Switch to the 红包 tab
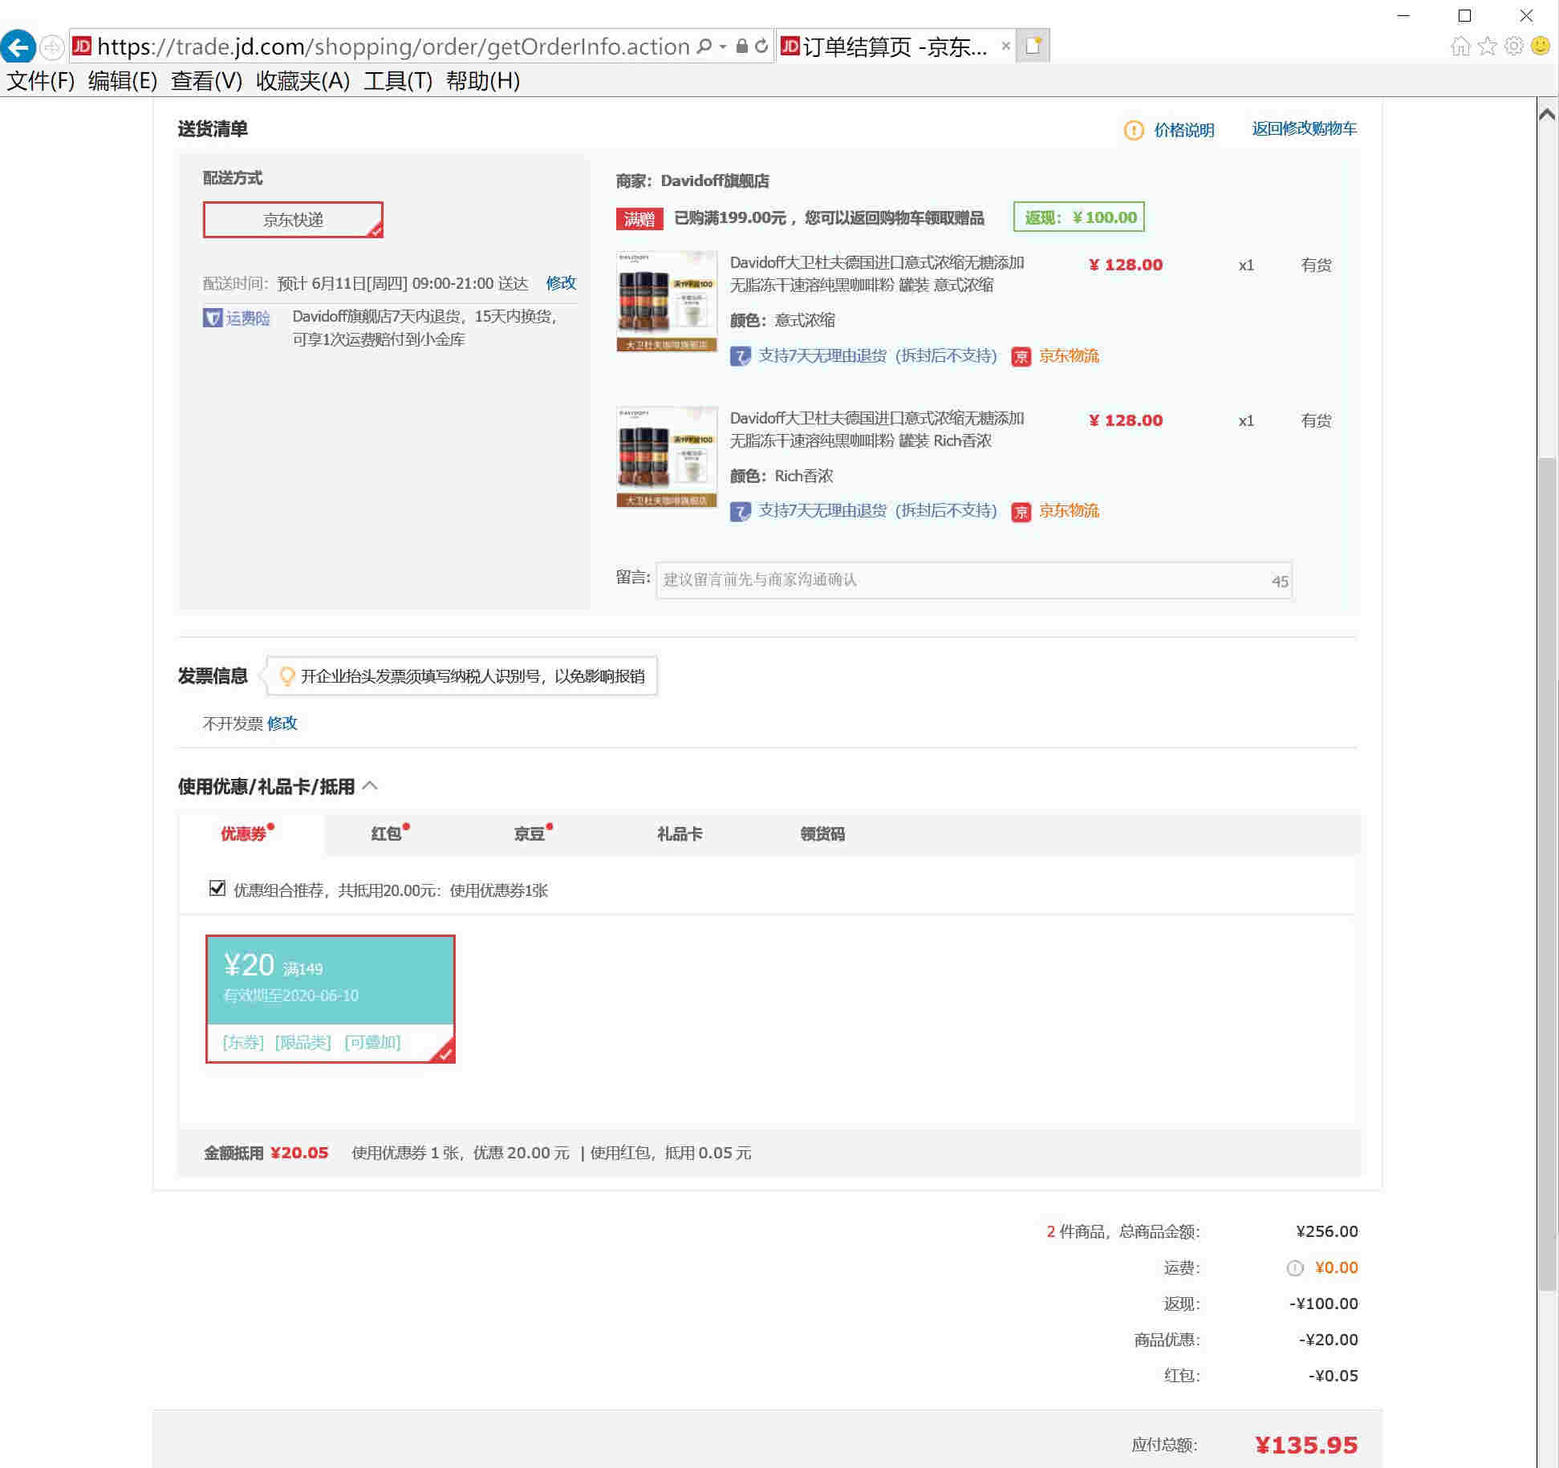This screenshot has height=1468, width=1559. pyautogui.click(x=386, y=833)
